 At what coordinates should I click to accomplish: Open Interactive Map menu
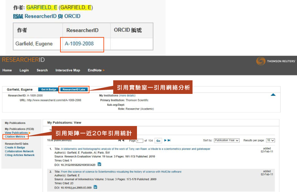(68, 70)
